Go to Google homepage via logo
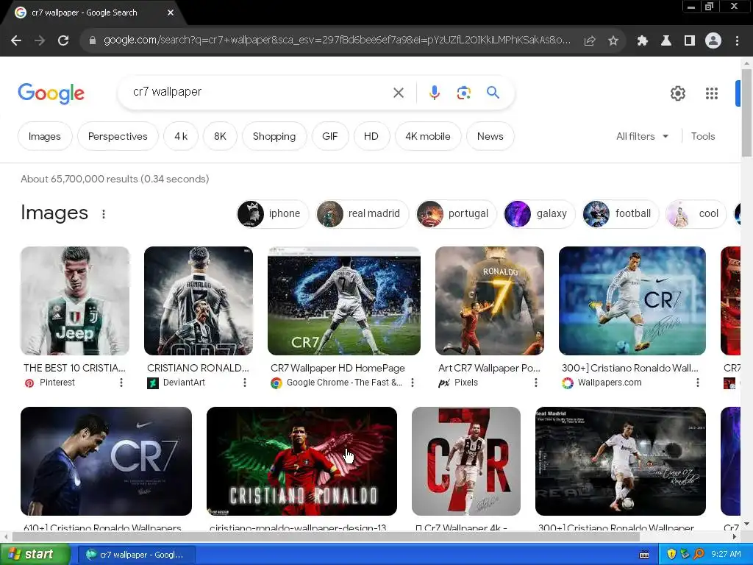The width and height of the screenshot is (753, 565). 51,93
